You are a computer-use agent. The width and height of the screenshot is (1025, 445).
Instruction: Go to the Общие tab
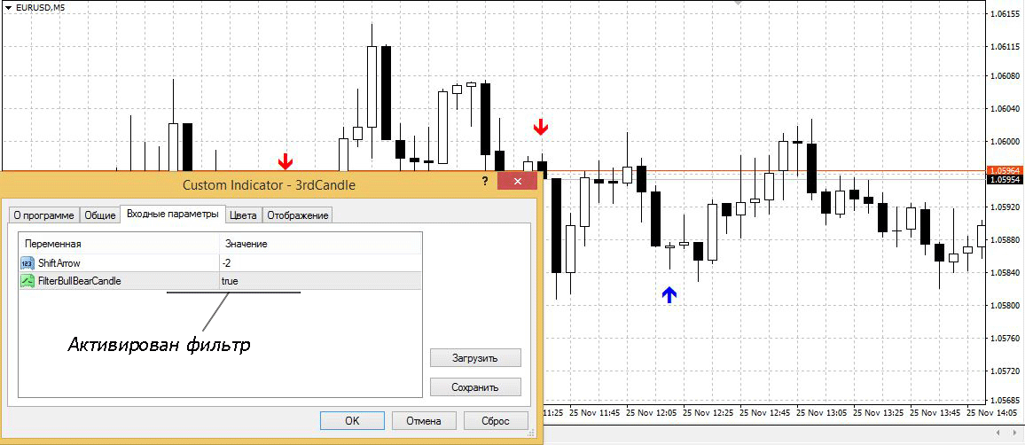pos(100,215)
